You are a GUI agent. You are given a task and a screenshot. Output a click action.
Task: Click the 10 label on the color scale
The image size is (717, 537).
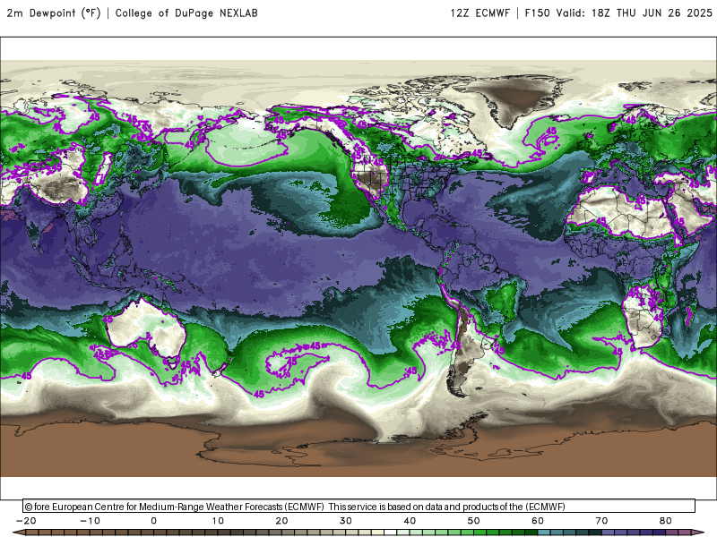(x=218, y=521)
